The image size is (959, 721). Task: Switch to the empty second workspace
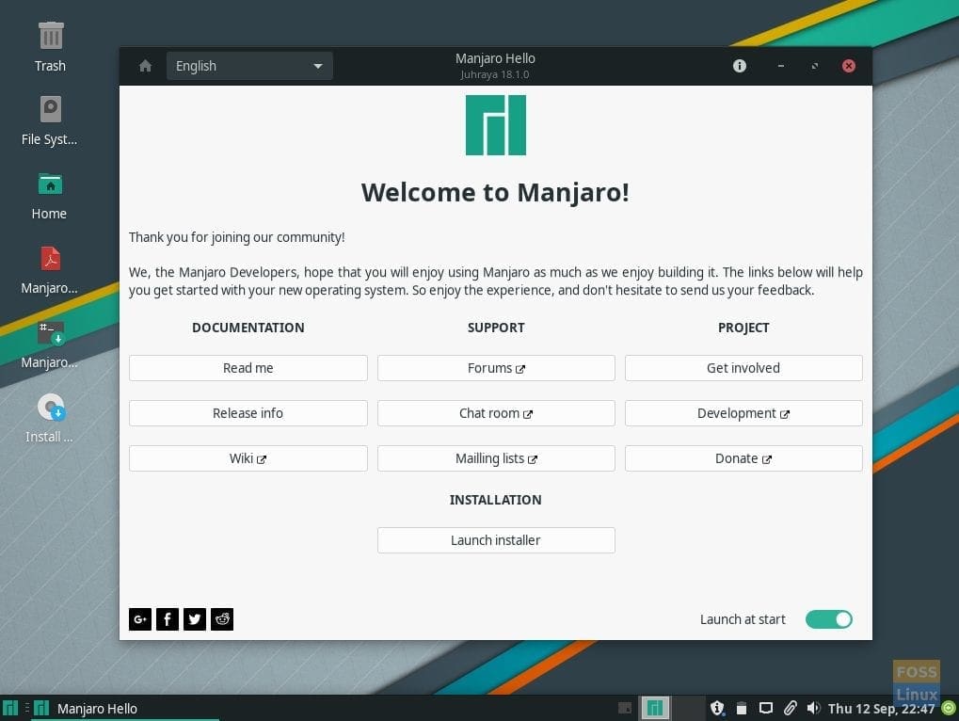coord(689,708)
